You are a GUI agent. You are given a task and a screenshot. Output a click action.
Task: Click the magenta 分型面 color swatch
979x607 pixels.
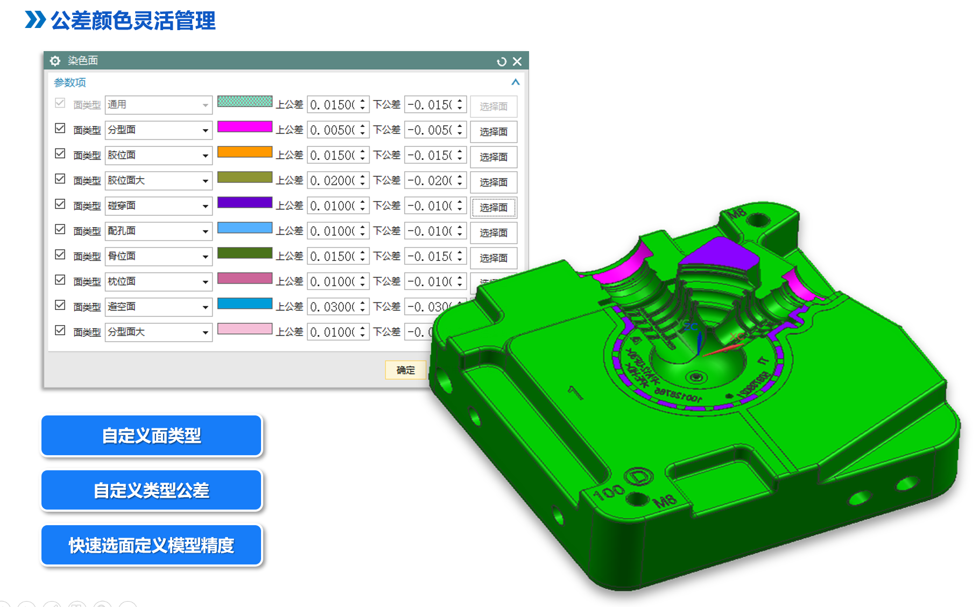(244, 127)
